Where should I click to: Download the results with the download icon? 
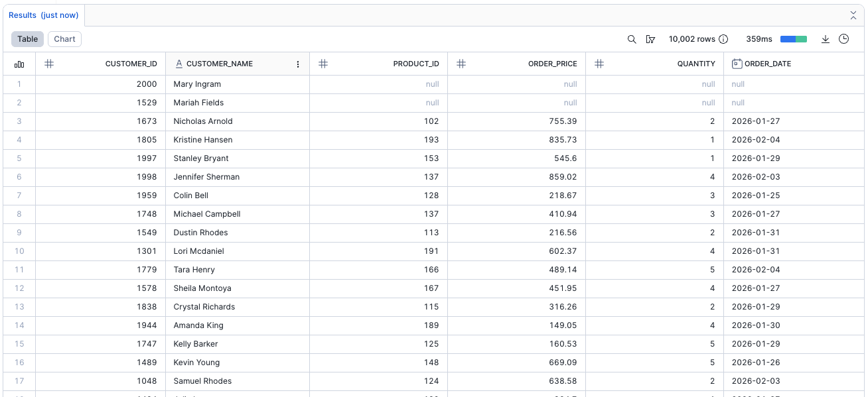point(826,39)
